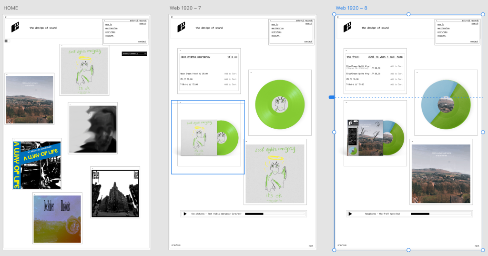This screenshot has width=488, height=256.
Task: Click 'Add to Cart' for Neon Green Vinyl
Action: (x=230, y=74)
